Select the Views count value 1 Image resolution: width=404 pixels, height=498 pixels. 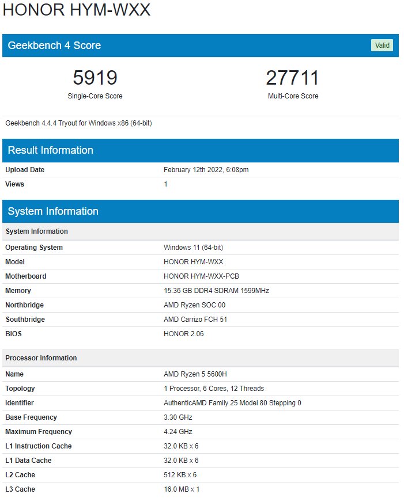pos(165,184)
